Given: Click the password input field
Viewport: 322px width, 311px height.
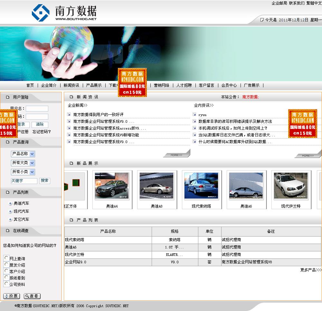Looking at the screenshot, I should (37, 117).
